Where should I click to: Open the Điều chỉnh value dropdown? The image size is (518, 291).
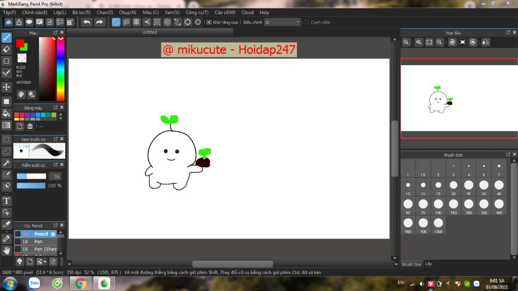282,22
